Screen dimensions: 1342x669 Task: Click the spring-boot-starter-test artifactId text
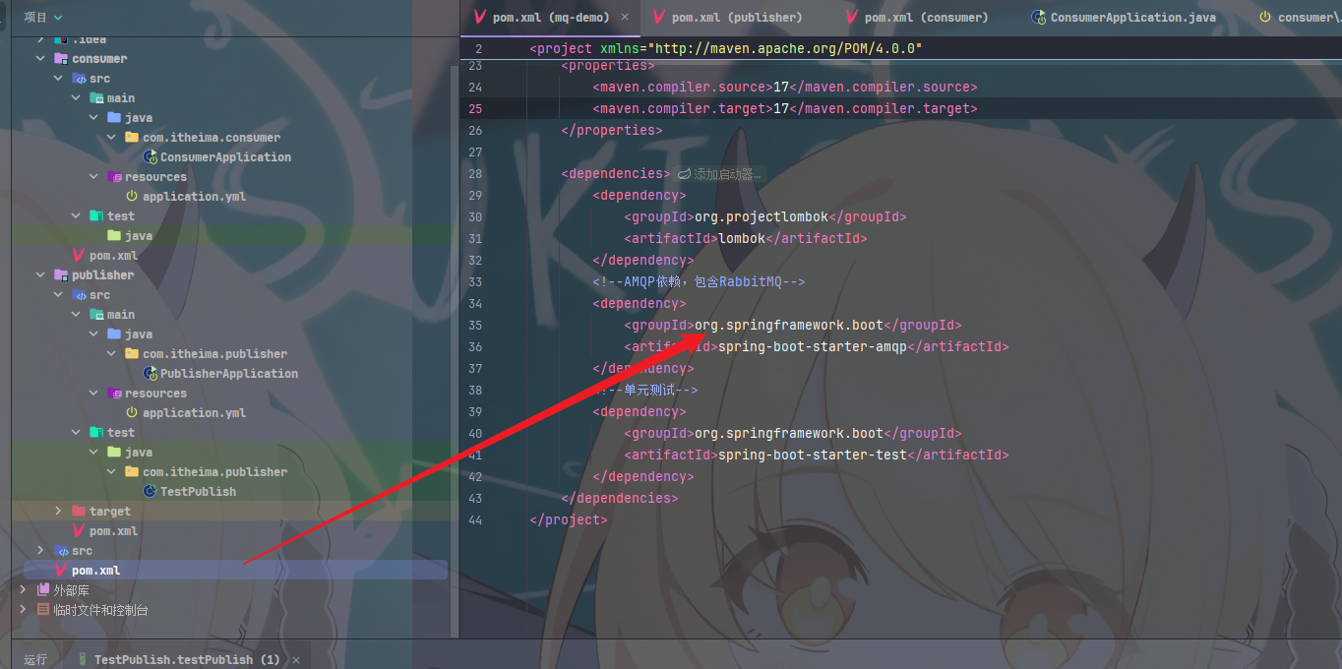(812, 456)
